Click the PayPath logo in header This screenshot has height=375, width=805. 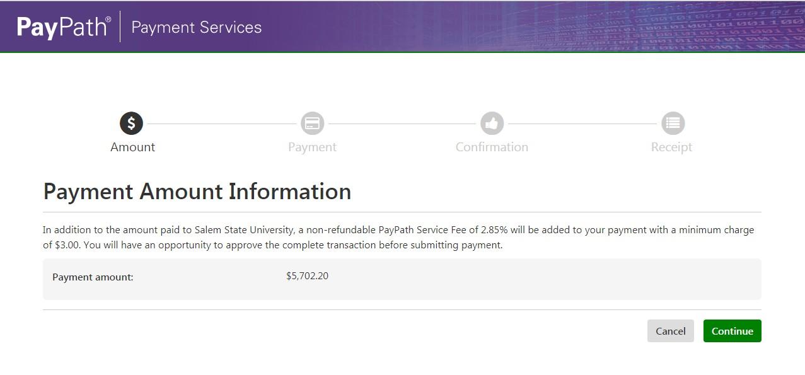tap(64, 27)
